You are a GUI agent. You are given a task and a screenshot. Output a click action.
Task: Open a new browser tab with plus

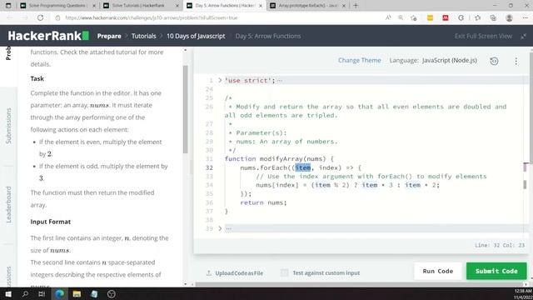pos(356,6)
